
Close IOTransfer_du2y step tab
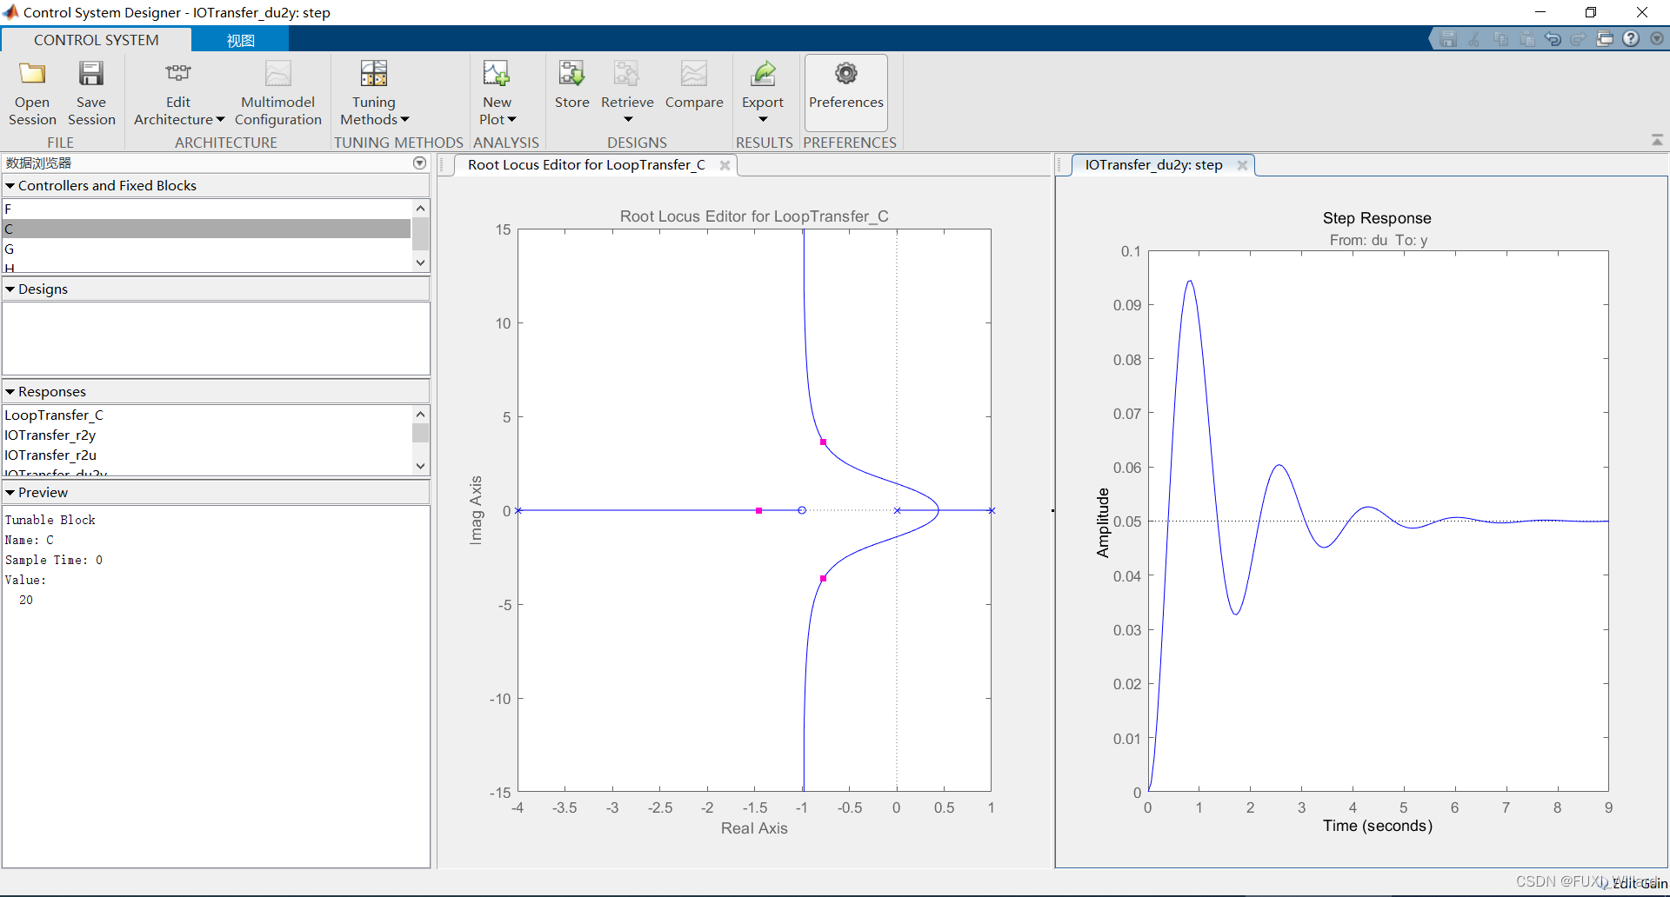pyautogui.click(x=1242, y=165)
